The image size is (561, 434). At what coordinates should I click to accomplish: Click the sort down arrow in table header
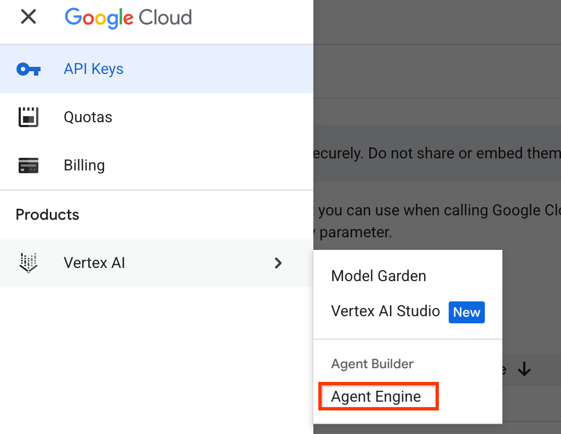point(524,369)
